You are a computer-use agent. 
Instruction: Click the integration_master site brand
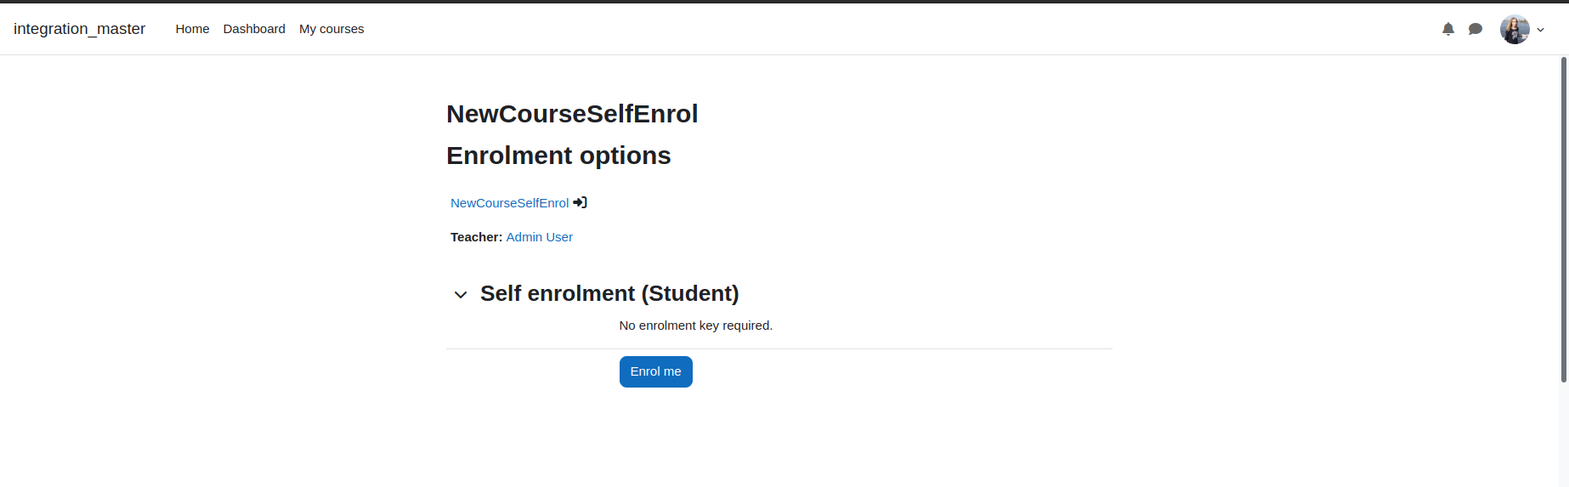coord(79,29)
